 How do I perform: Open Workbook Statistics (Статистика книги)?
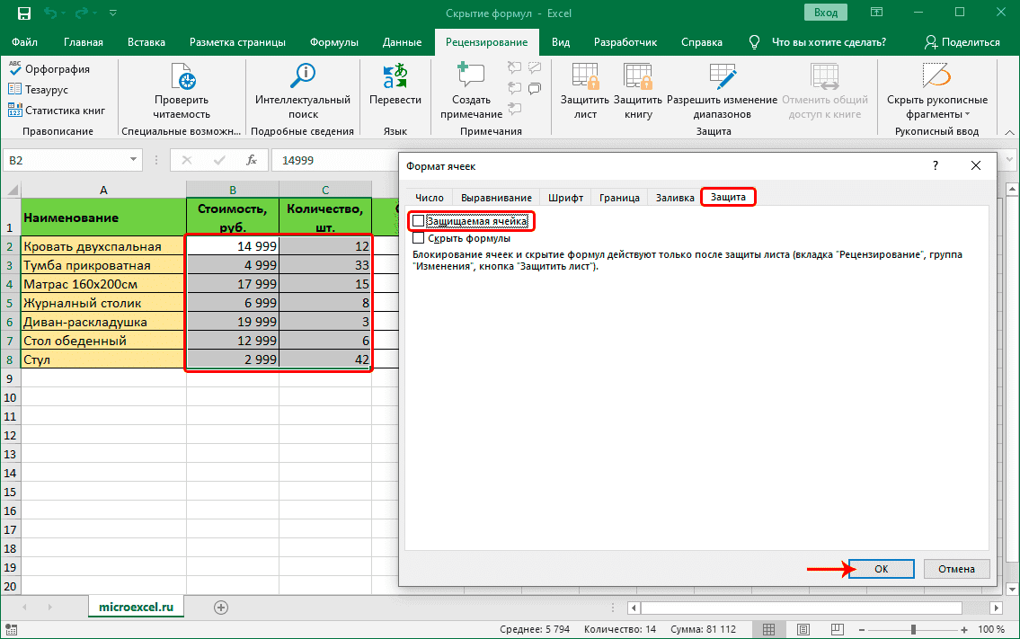[x=15, y=111]
